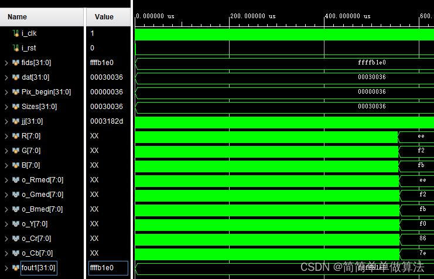434x279 pixels.
Task: Click the 400.000000 us timeline marker
Action: coord(348,16)
